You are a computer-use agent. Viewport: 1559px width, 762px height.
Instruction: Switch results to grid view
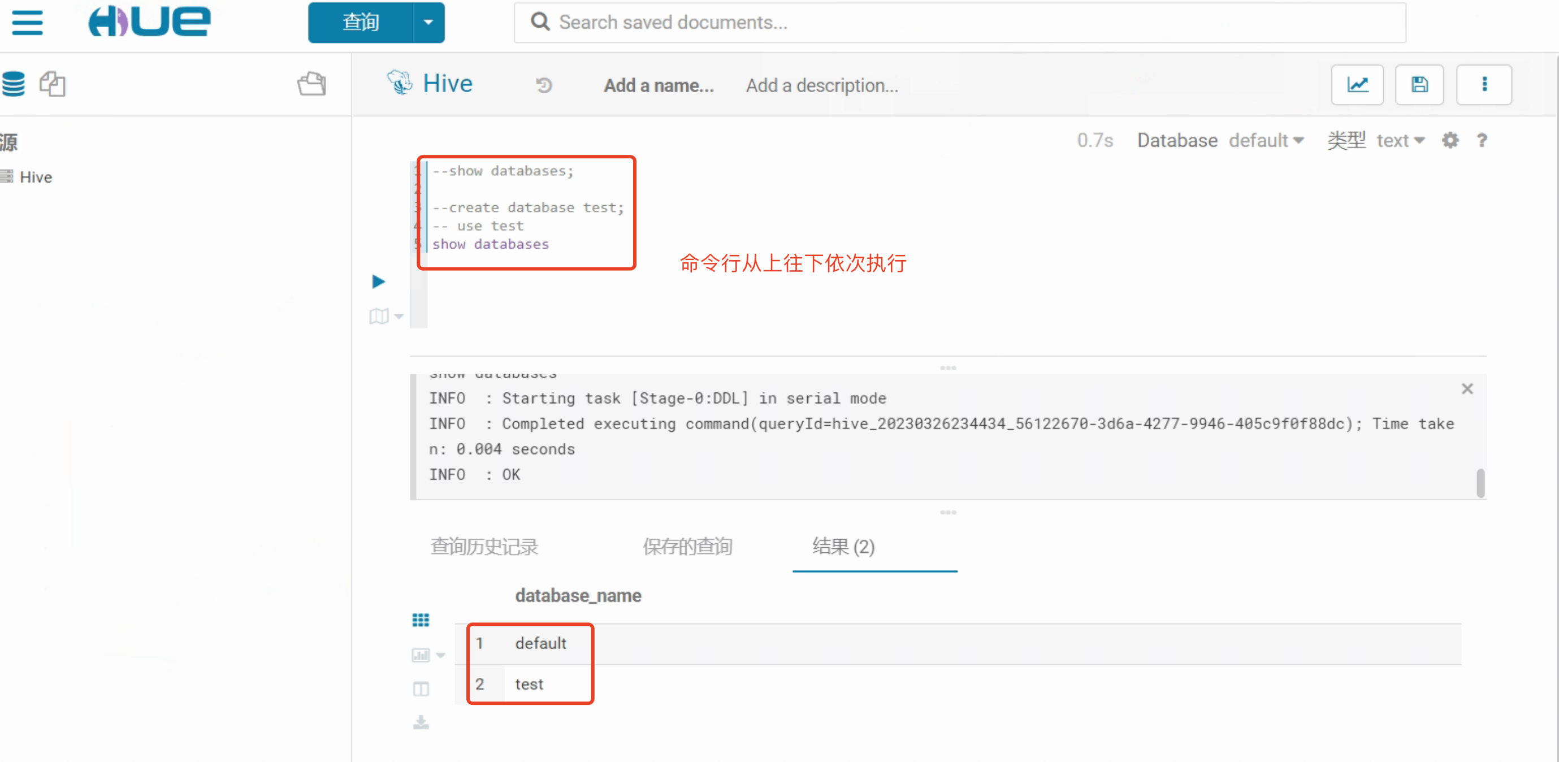point(421,620)
